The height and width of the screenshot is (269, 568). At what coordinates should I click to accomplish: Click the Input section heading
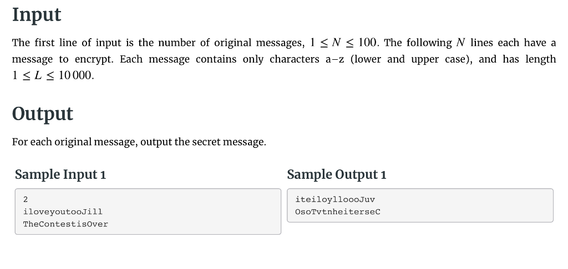coord(37,15)
